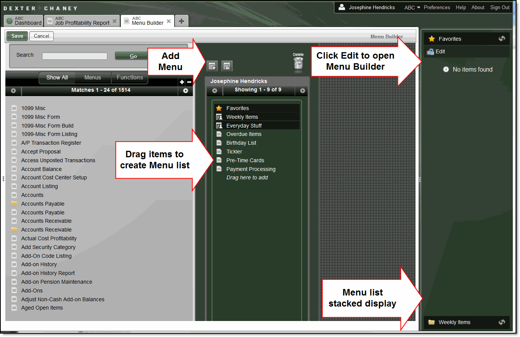Click the refresh arrows on Weekly Items header
The width and height of the screenshot is (520, 337).
(502, 322)
